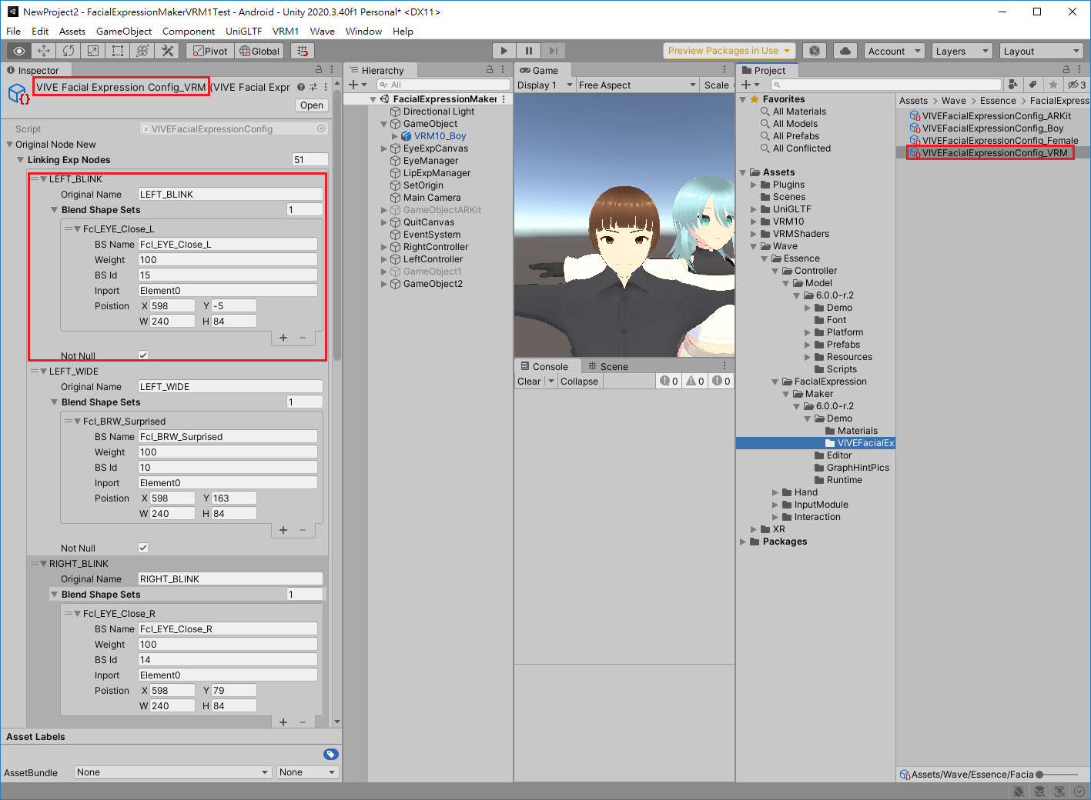Select the Rect transform tool
This screenshot has height=800, width=1091.
118,51
